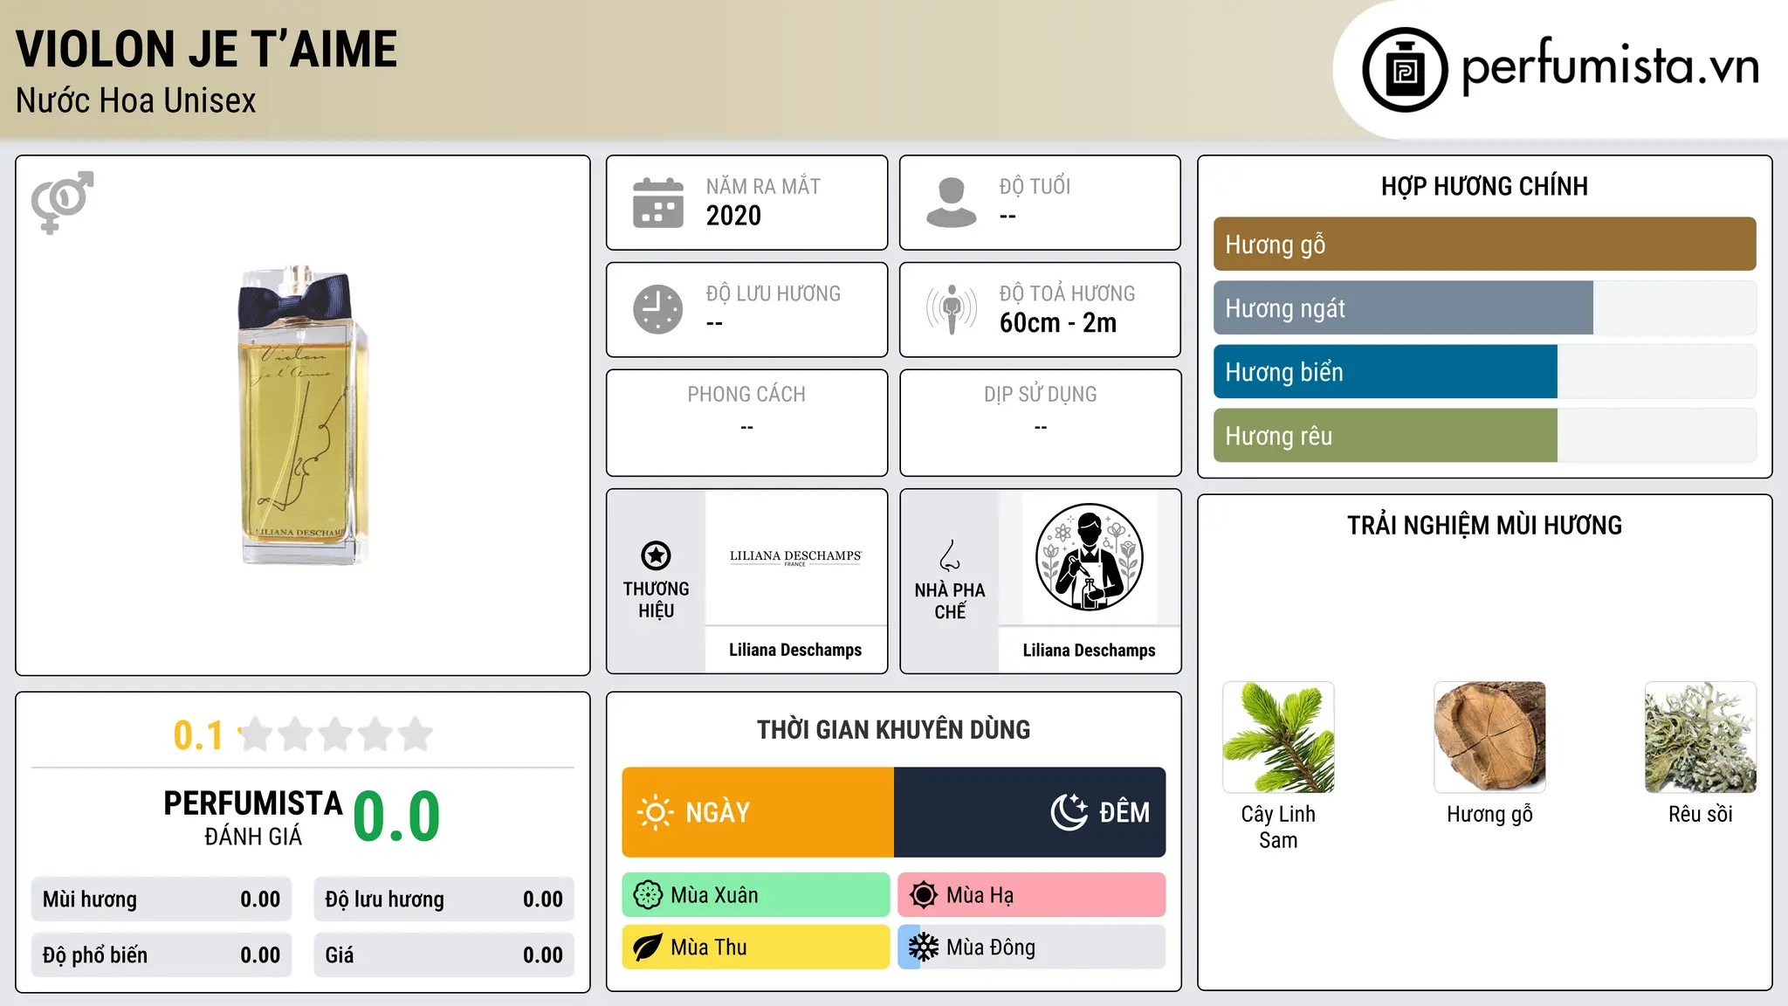Click the perfumista.vn perfume bottle logo icon
The height and width of the screenshot is (1006, 1788).
point(1405,70)
